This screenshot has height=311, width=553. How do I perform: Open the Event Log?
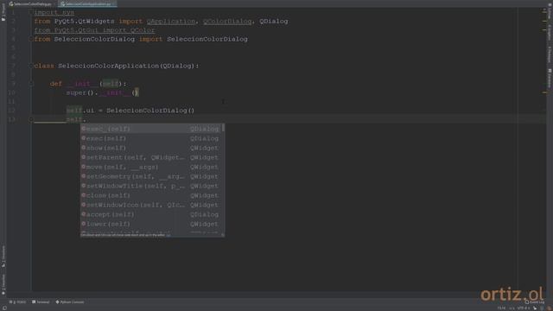tap(535, 302)
